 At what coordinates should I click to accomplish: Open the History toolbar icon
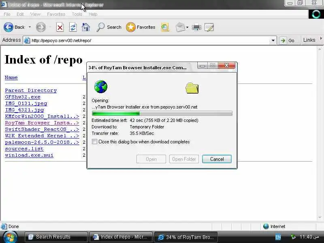[x=165, y=27]
